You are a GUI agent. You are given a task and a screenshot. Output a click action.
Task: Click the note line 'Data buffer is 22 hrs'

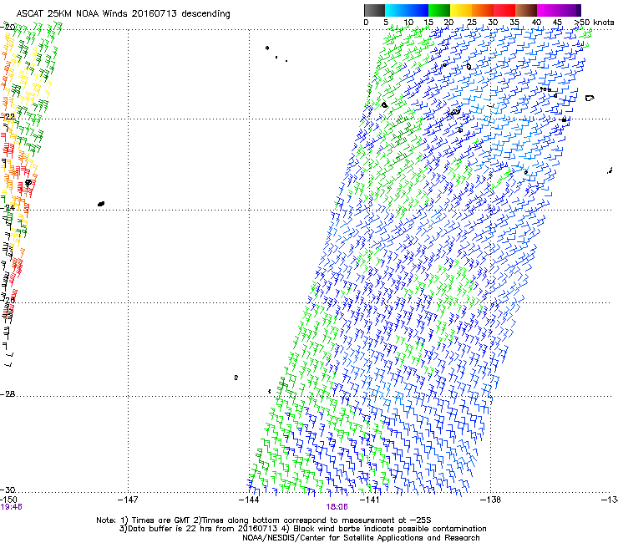tap(170, 529)
